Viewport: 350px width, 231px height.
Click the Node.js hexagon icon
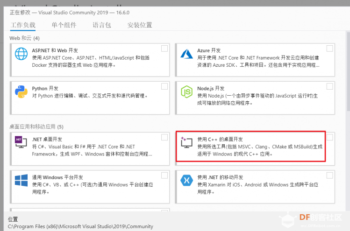click(x=186, y=91)
